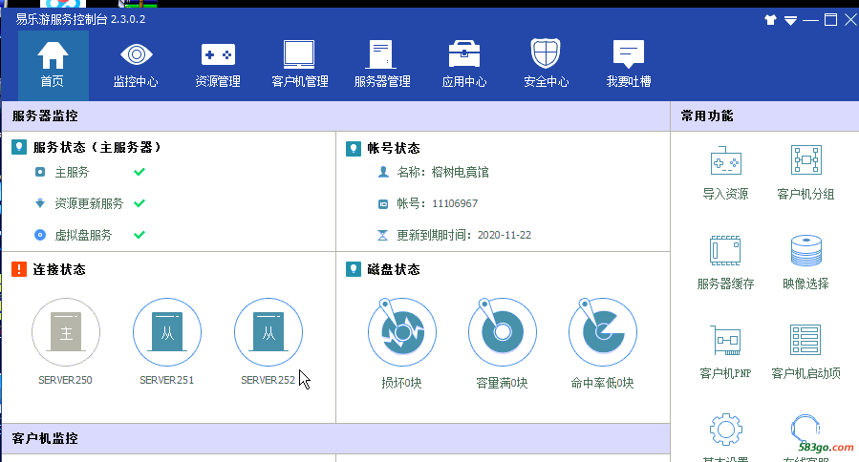
Task: Click the 映像选择 image selection icon
Action: 805,262
